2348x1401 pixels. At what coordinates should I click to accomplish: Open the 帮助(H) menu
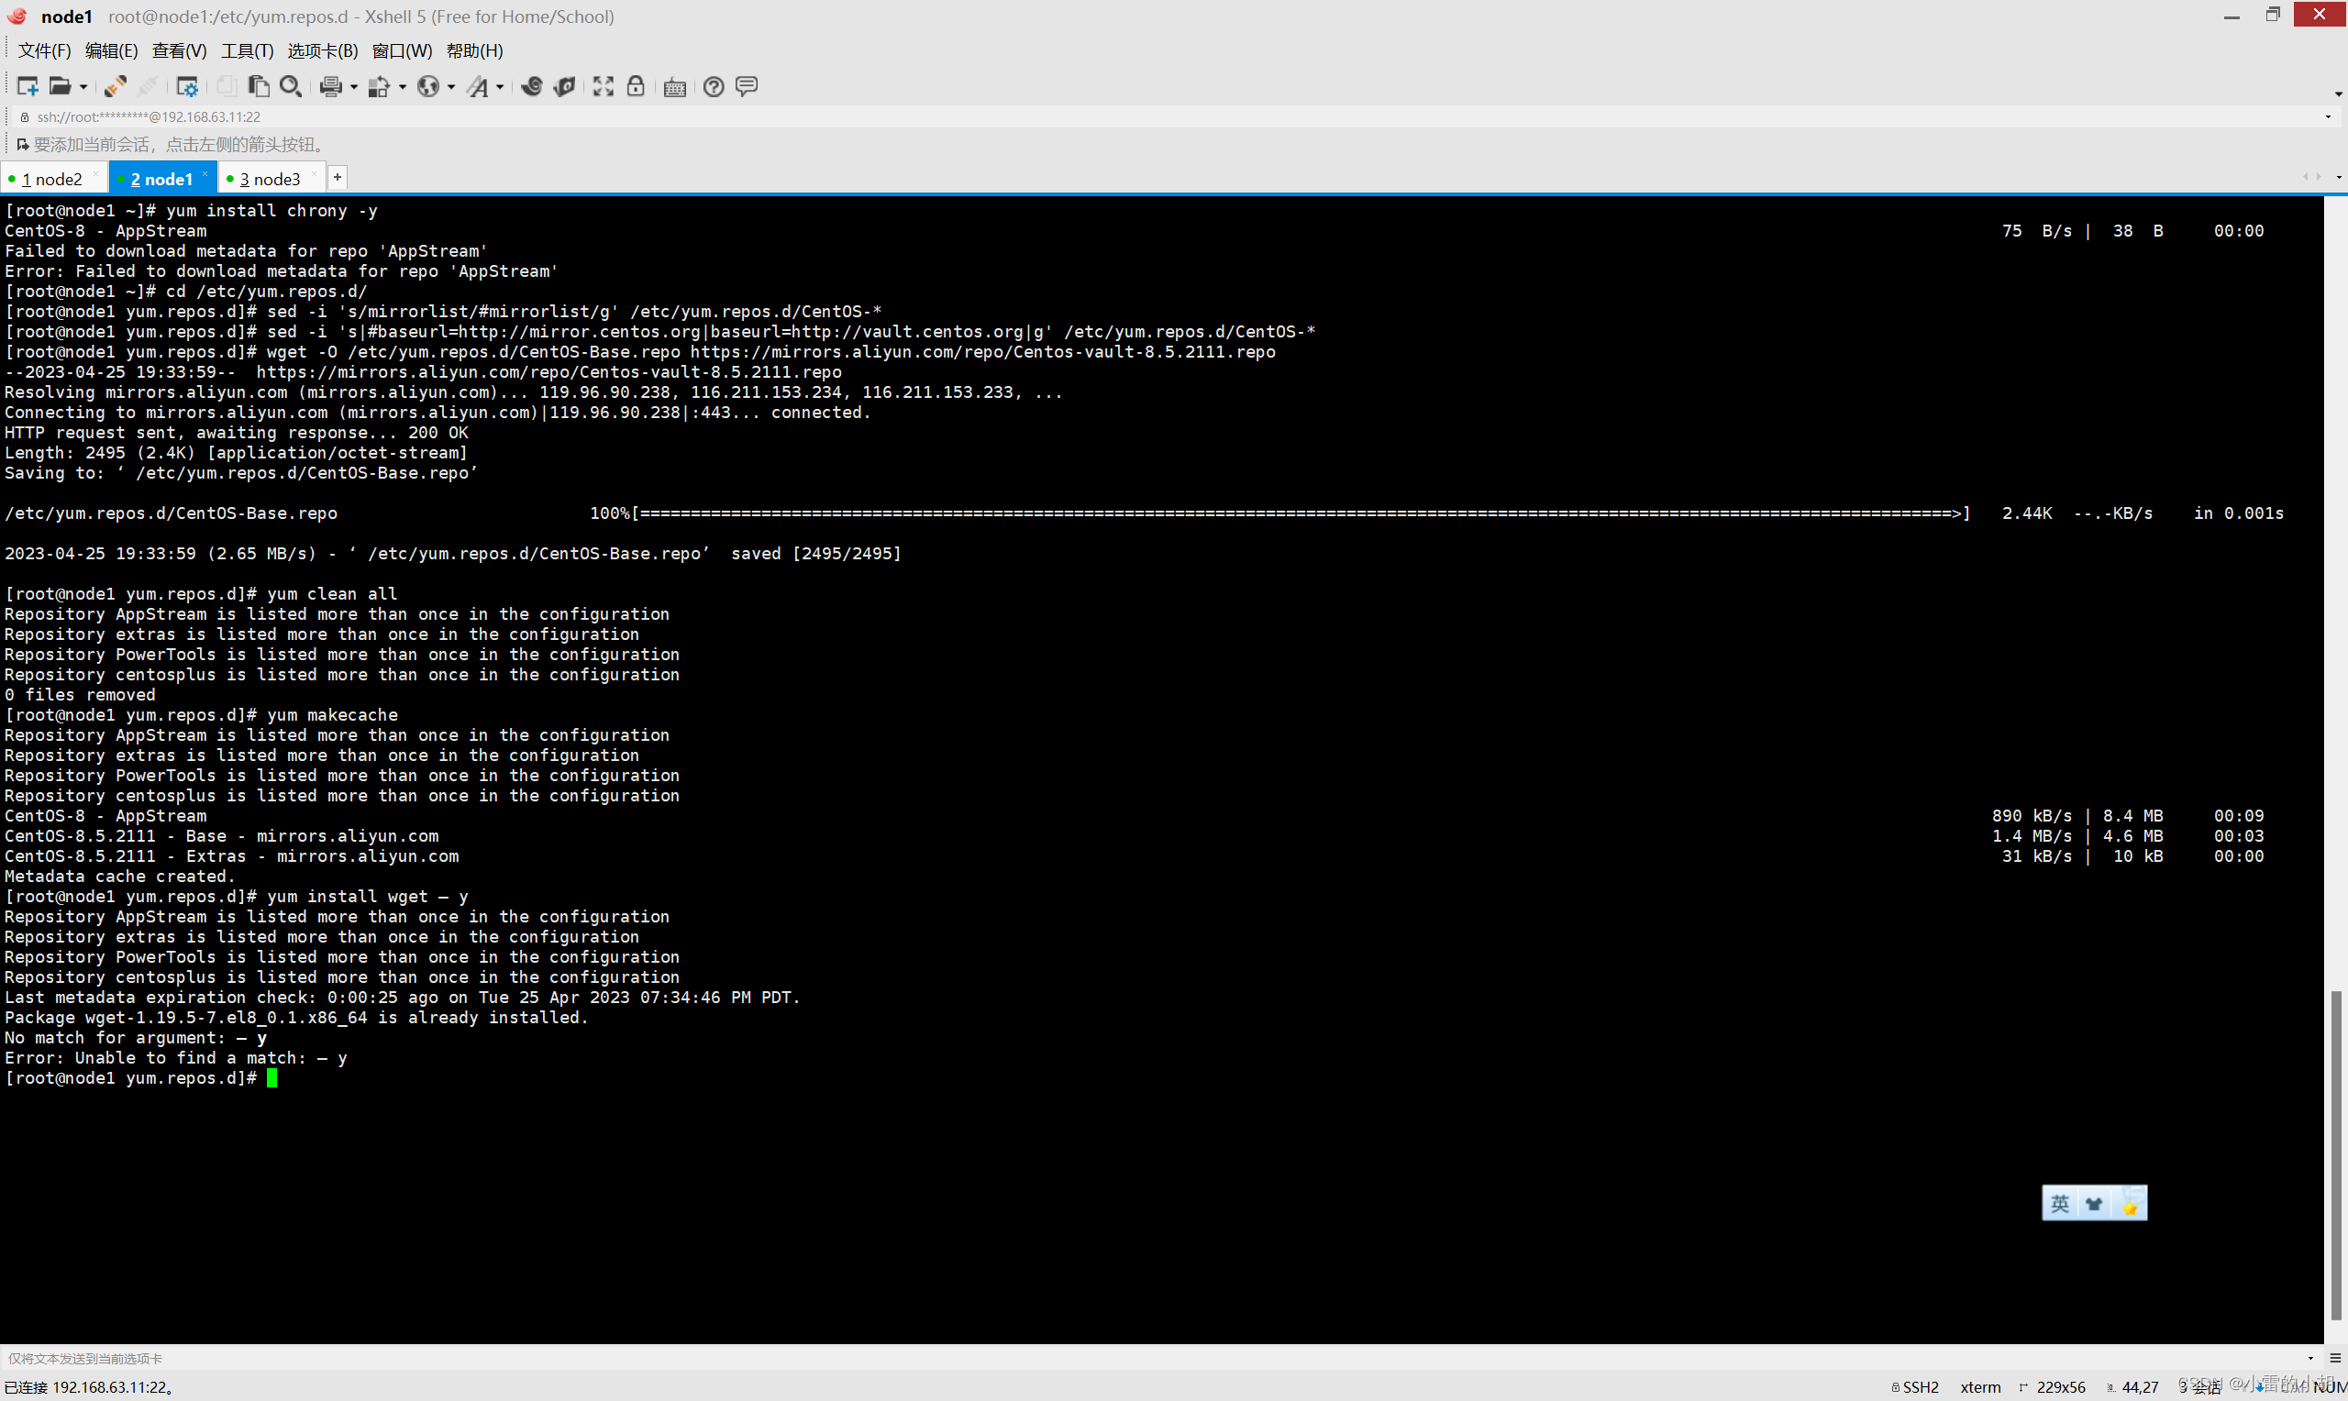[x=475, y=51]
